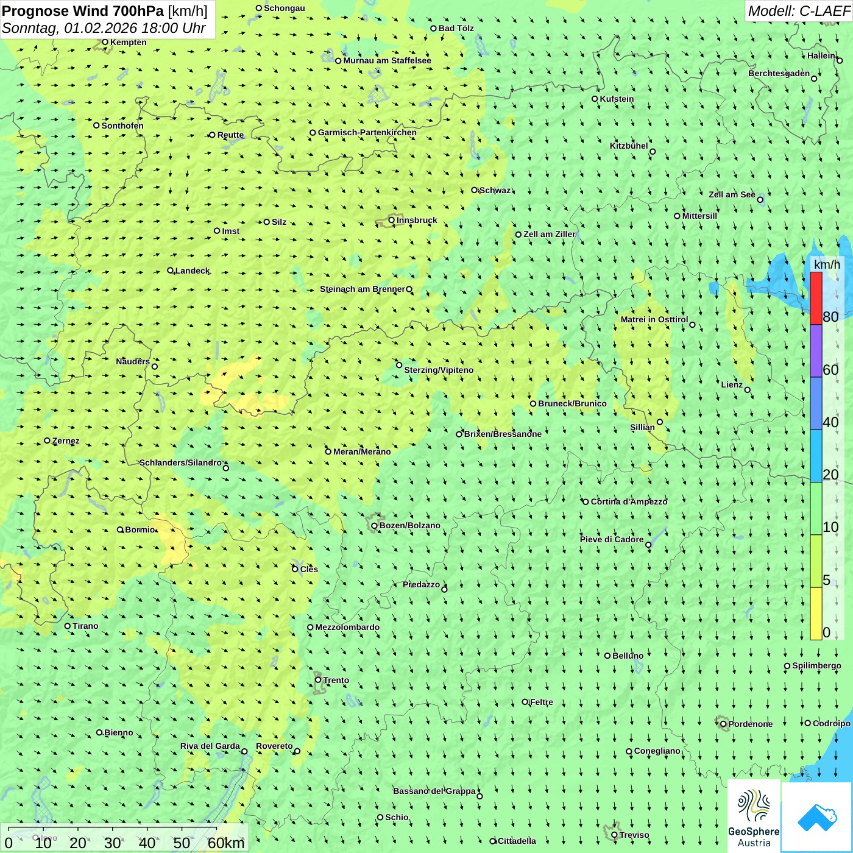Click the Codroipo label
Screen dimensions: 853x853
[x=832, y=723]
